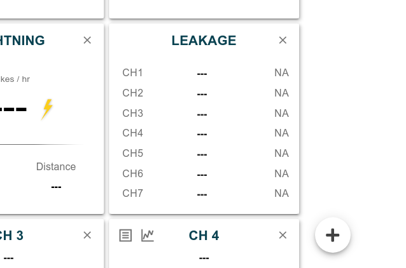
Task: Click the NA status beside CH1
Action: pyautogui.click(x=281, y=72)
